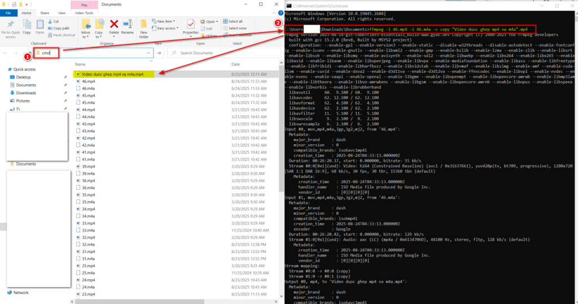Click the Back arrow in Explorer
The width and height of the screenshot is (578, 304).
coord(6,53)
